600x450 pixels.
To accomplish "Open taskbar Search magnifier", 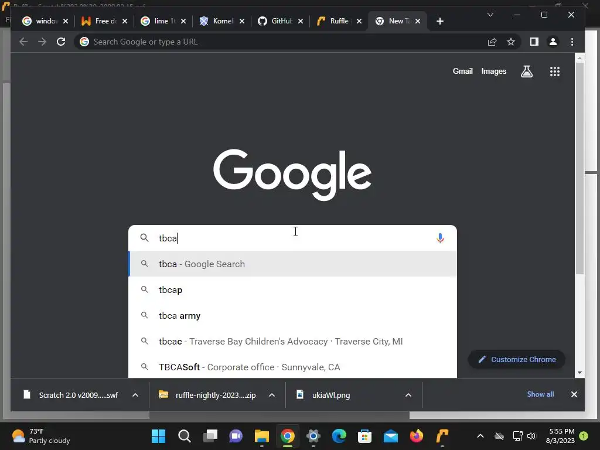I will click(x=185, y=436).
